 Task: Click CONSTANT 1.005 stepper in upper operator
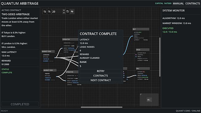pos(77,46)
